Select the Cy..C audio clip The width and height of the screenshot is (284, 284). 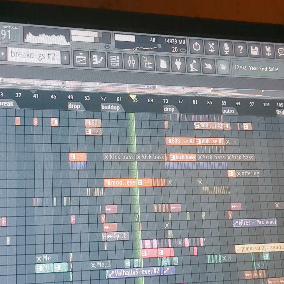point(118,236)
